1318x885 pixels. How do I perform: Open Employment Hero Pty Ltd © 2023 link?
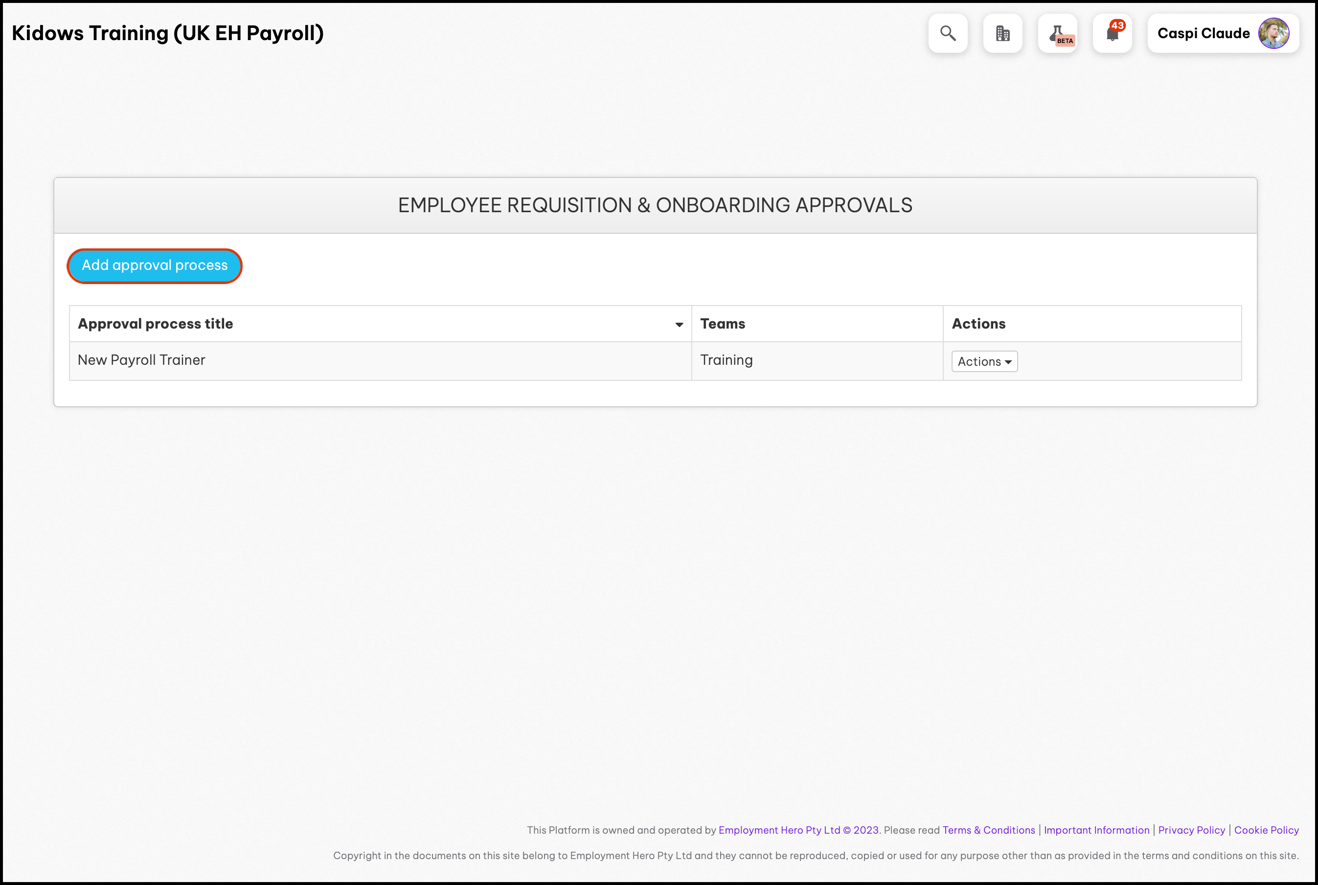coord(798,830)
